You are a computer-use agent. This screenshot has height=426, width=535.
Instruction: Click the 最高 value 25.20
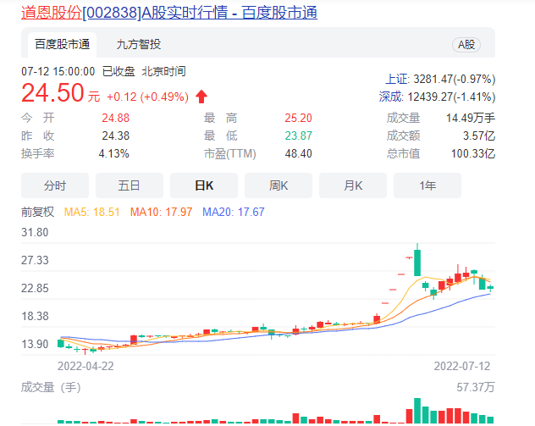299,118
